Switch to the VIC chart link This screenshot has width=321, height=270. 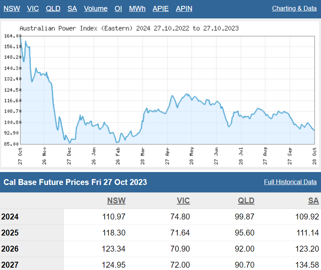coord(33,8)
